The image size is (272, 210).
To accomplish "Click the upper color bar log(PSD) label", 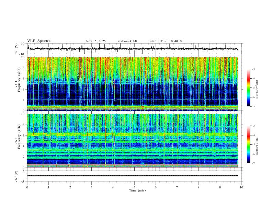I will click(257, 90).
